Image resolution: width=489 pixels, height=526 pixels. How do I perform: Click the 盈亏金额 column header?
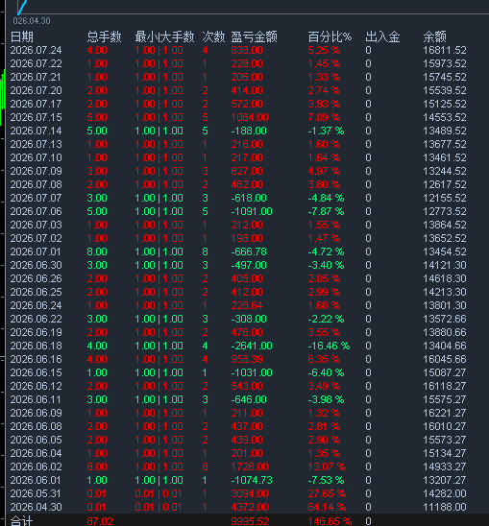[255, 36]
